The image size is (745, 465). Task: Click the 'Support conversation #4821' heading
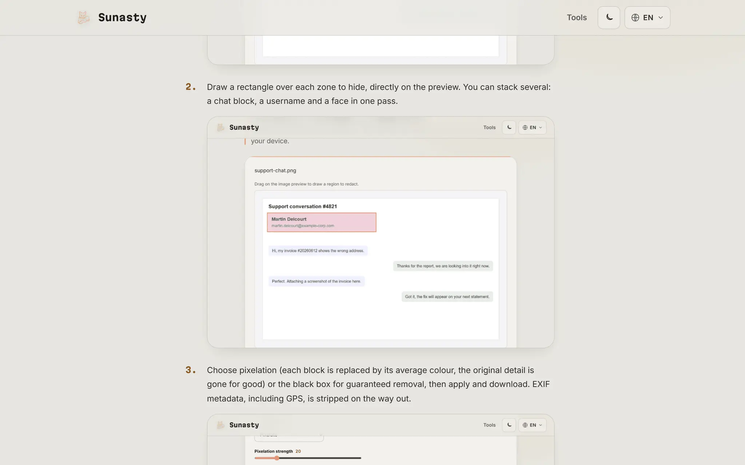click(303, 206)
